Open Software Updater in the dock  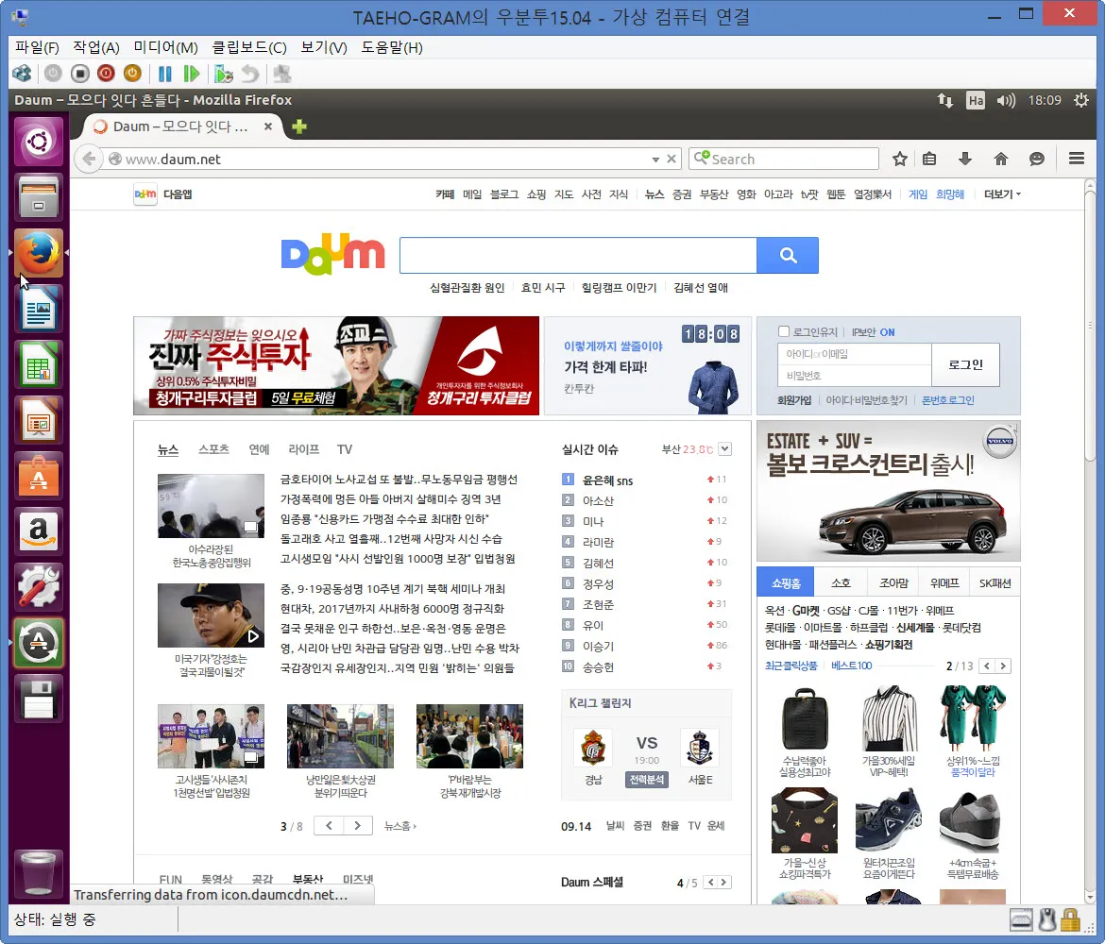click(39, 643)
